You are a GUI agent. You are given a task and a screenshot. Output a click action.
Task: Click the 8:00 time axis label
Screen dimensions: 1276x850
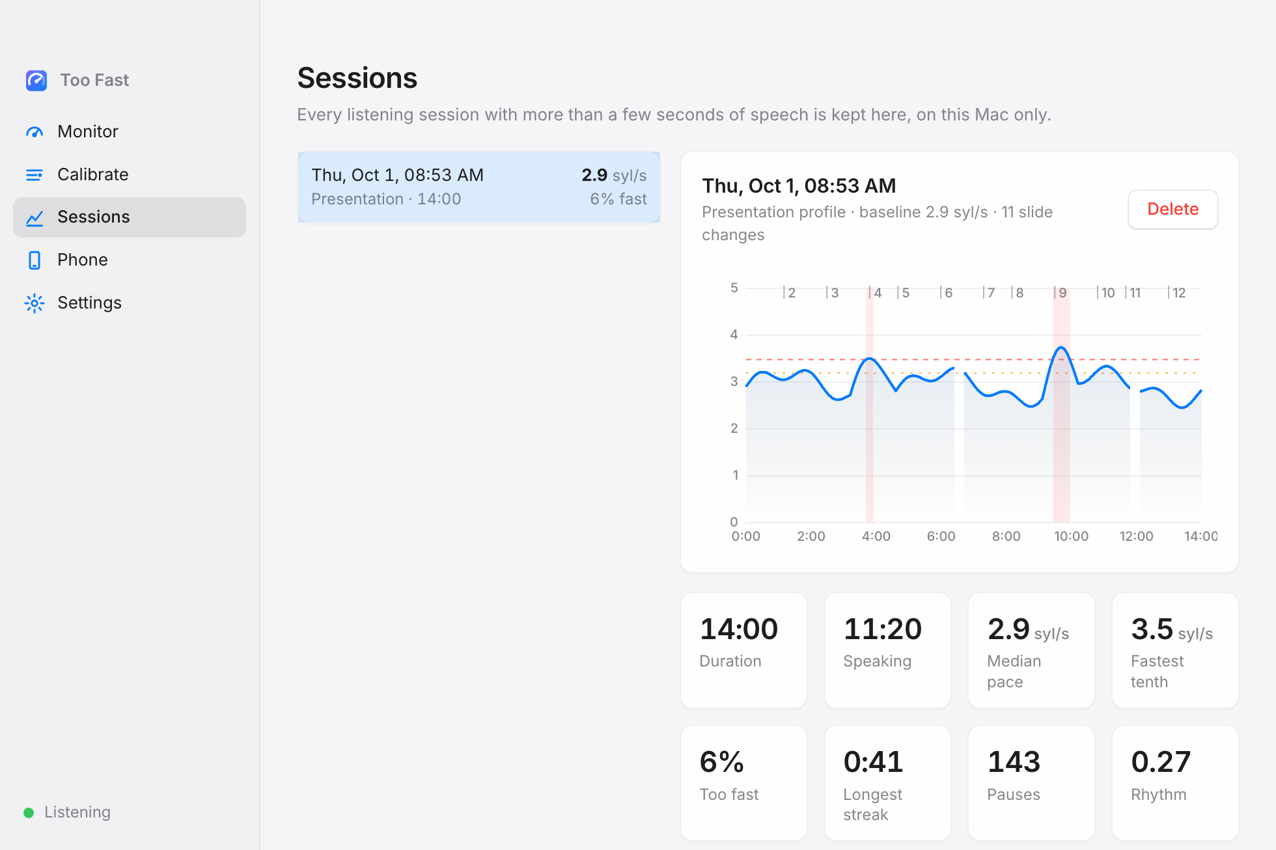[1006, 536]
